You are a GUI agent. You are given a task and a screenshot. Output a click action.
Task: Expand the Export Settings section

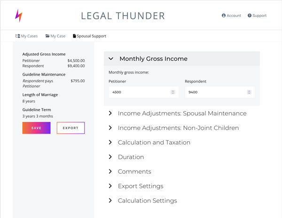pos(110,186)
